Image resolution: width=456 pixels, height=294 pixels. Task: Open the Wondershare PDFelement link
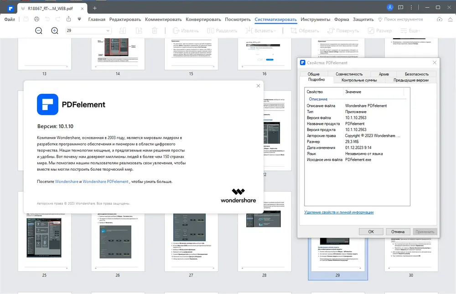[106, 182]
